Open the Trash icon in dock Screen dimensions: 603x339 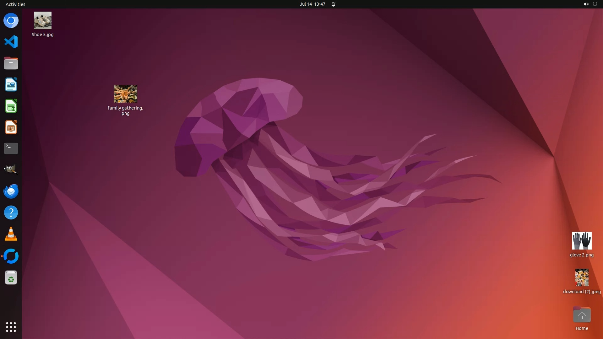pos(11,278)
